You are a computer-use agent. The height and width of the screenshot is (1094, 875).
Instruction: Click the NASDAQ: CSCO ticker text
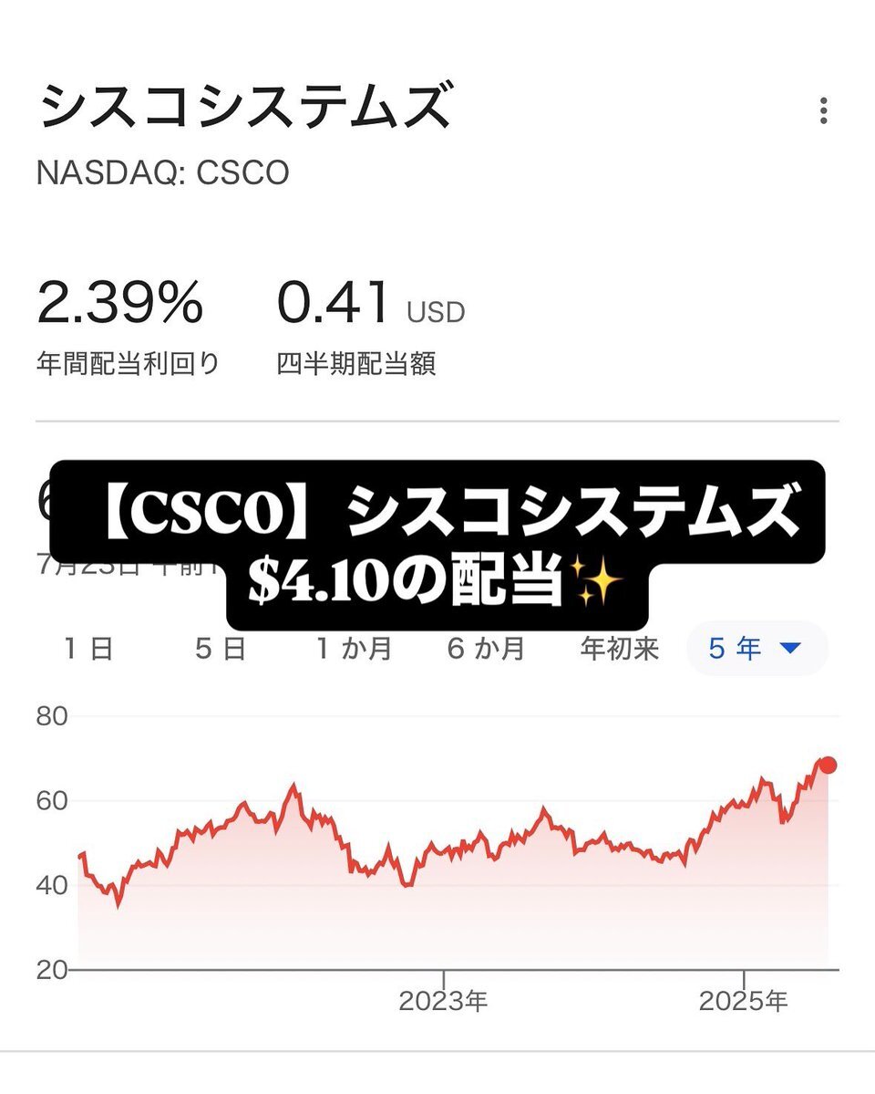162,173
